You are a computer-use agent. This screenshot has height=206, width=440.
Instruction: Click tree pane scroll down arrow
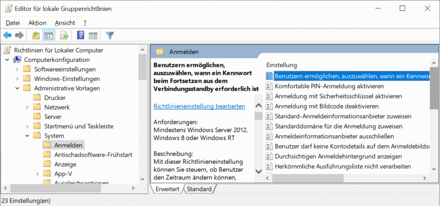[x=143, y=179]
